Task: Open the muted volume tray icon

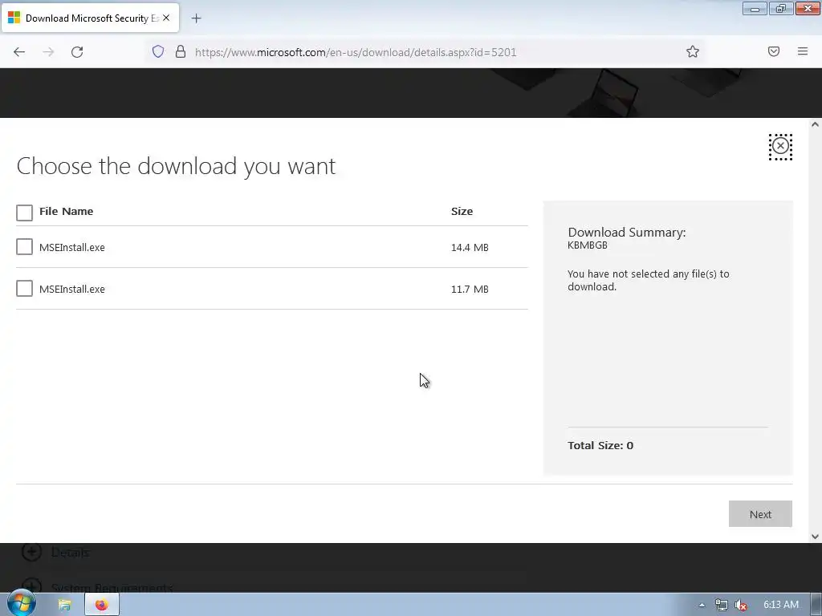Action: (x=741, y=605)
